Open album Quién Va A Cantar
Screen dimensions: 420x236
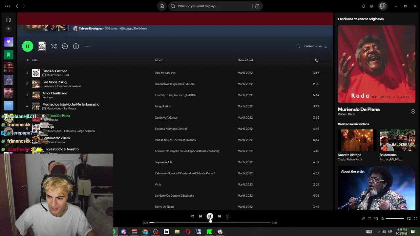pyautogui.click(x=166, y=117)
